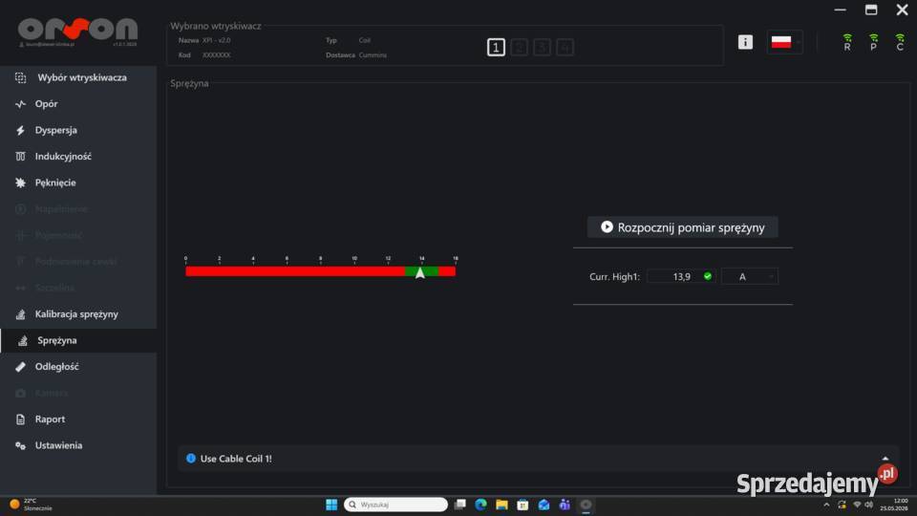Start spring measurement with Rozpocznij pomiar sprężyny
917x516 pixels.
tap(682, 227)
